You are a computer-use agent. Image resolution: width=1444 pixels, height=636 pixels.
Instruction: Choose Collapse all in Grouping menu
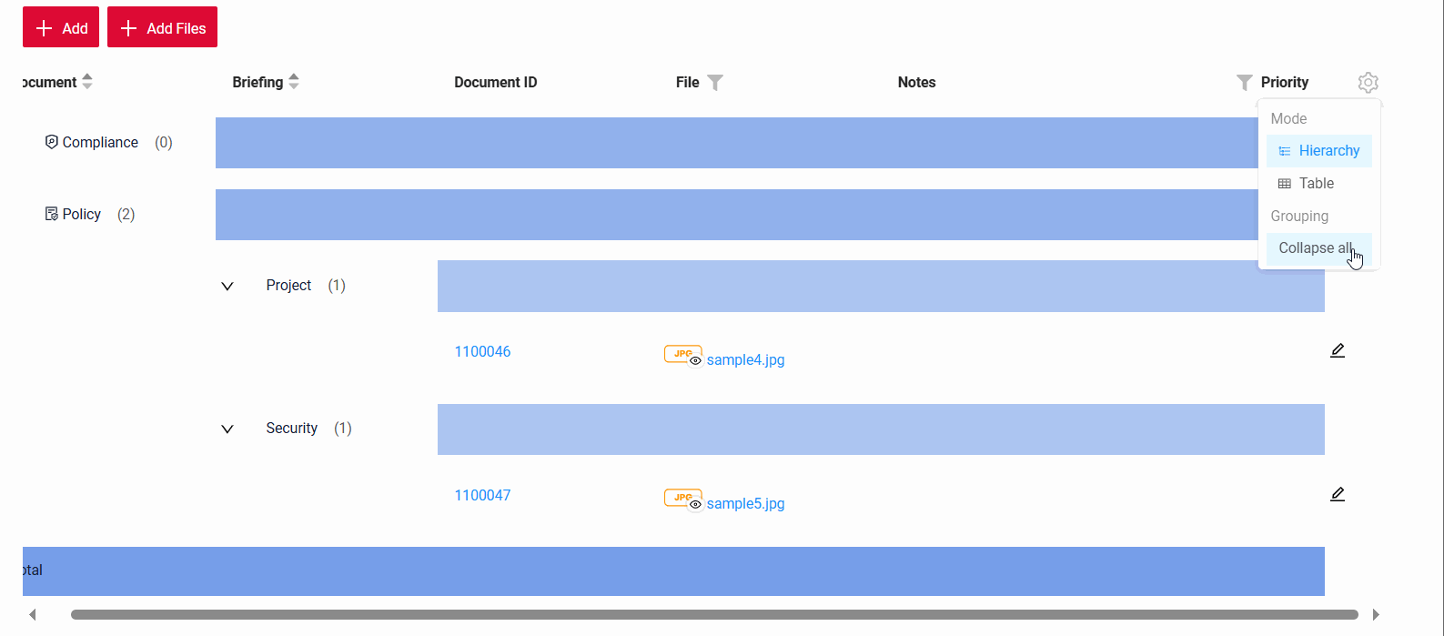[1315, 248]
